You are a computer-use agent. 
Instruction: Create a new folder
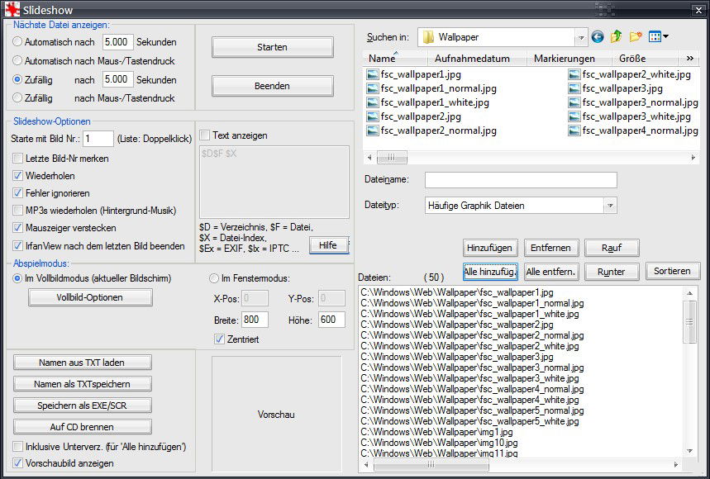(636, 36)
